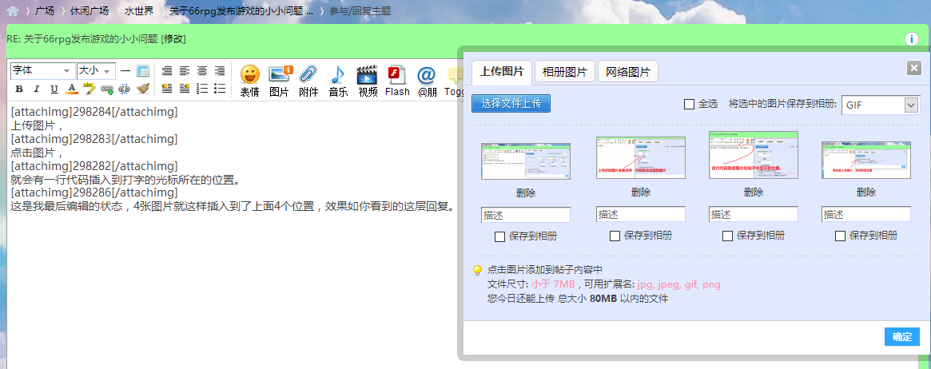
Task: Click the info icon at top right
Action: [x=911, y=39]
